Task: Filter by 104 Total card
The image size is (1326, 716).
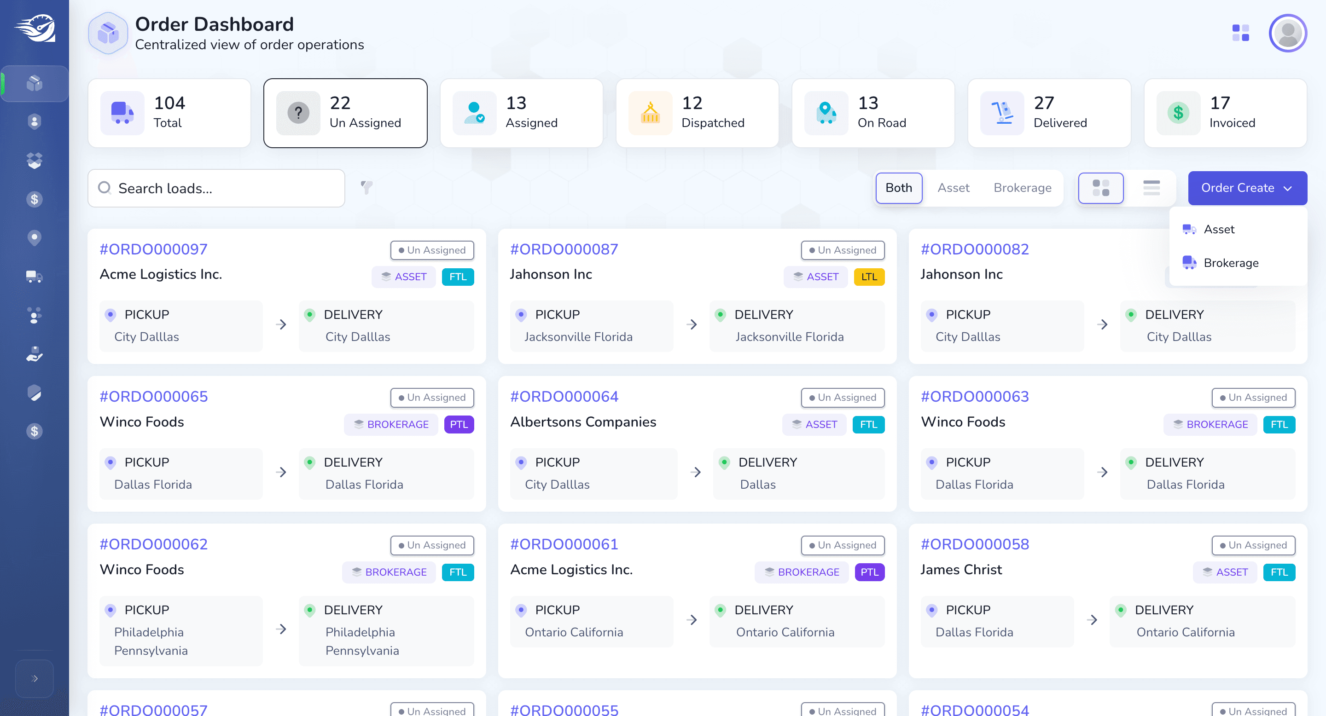Action: pyautogui.click(x=169, y=113)
